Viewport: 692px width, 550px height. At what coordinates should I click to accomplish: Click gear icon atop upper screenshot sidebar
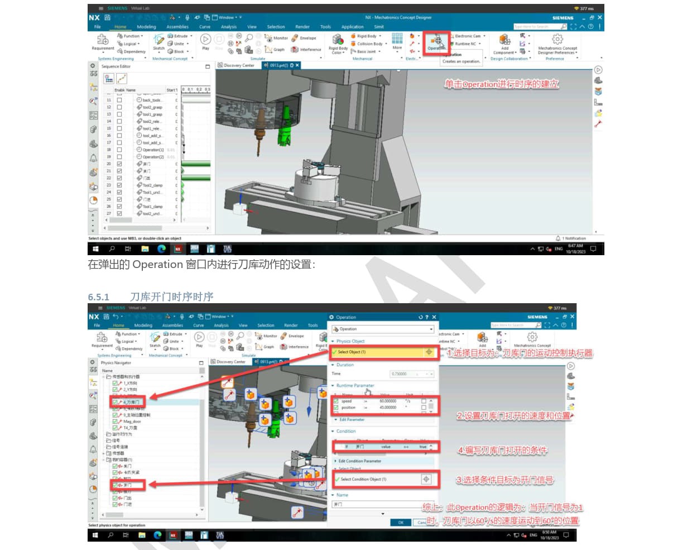click(93, 65)
